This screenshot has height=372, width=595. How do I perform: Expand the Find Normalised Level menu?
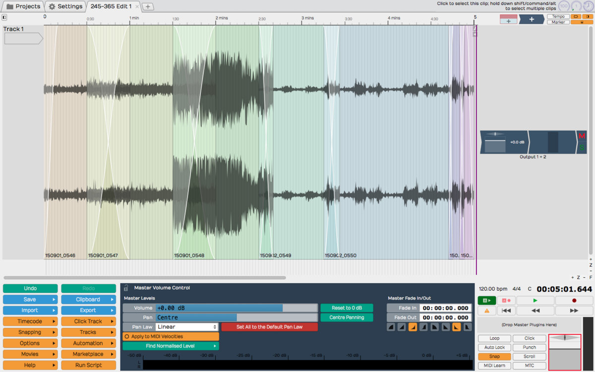pyautogui.click(x=171, y=346)
